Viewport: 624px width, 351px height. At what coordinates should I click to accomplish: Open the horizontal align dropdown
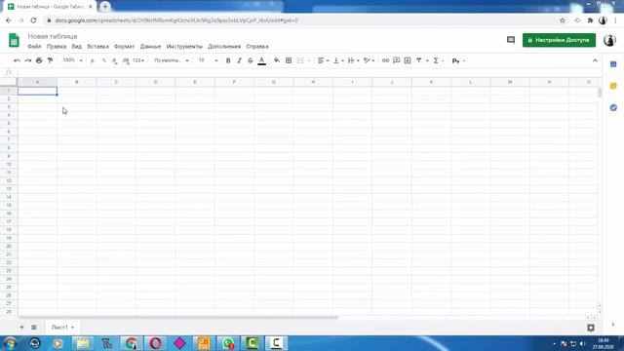click(x=323, y=60)
